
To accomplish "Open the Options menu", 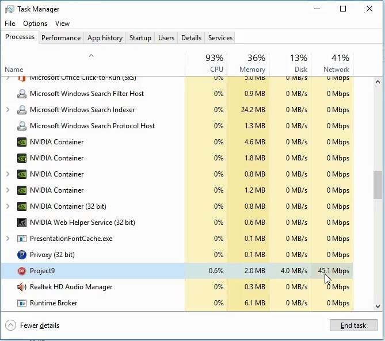I will [x=35, y=24].
